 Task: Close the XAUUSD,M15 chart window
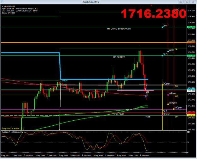193,2
